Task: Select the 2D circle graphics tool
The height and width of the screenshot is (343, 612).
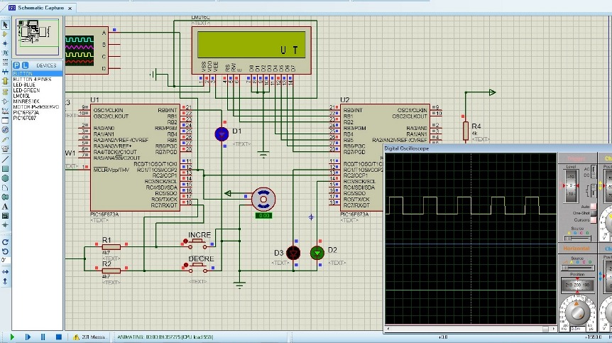Action: pyautogui.click(x=5, y=178)
